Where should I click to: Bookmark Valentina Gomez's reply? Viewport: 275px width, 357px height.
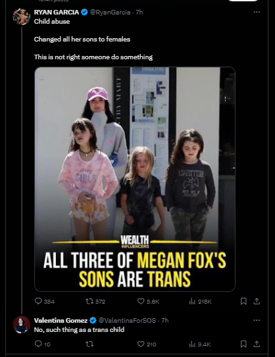(x=243, y=344)
